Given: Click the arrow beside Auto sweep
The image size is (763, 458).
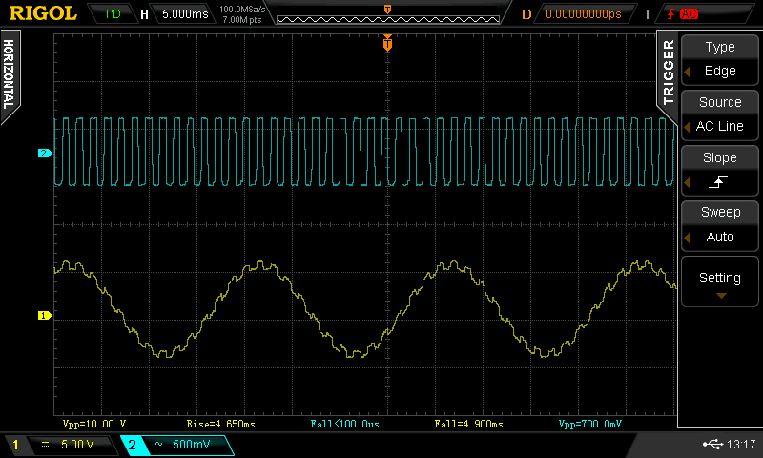Looking at the screenshot, I should pos(687,238).
